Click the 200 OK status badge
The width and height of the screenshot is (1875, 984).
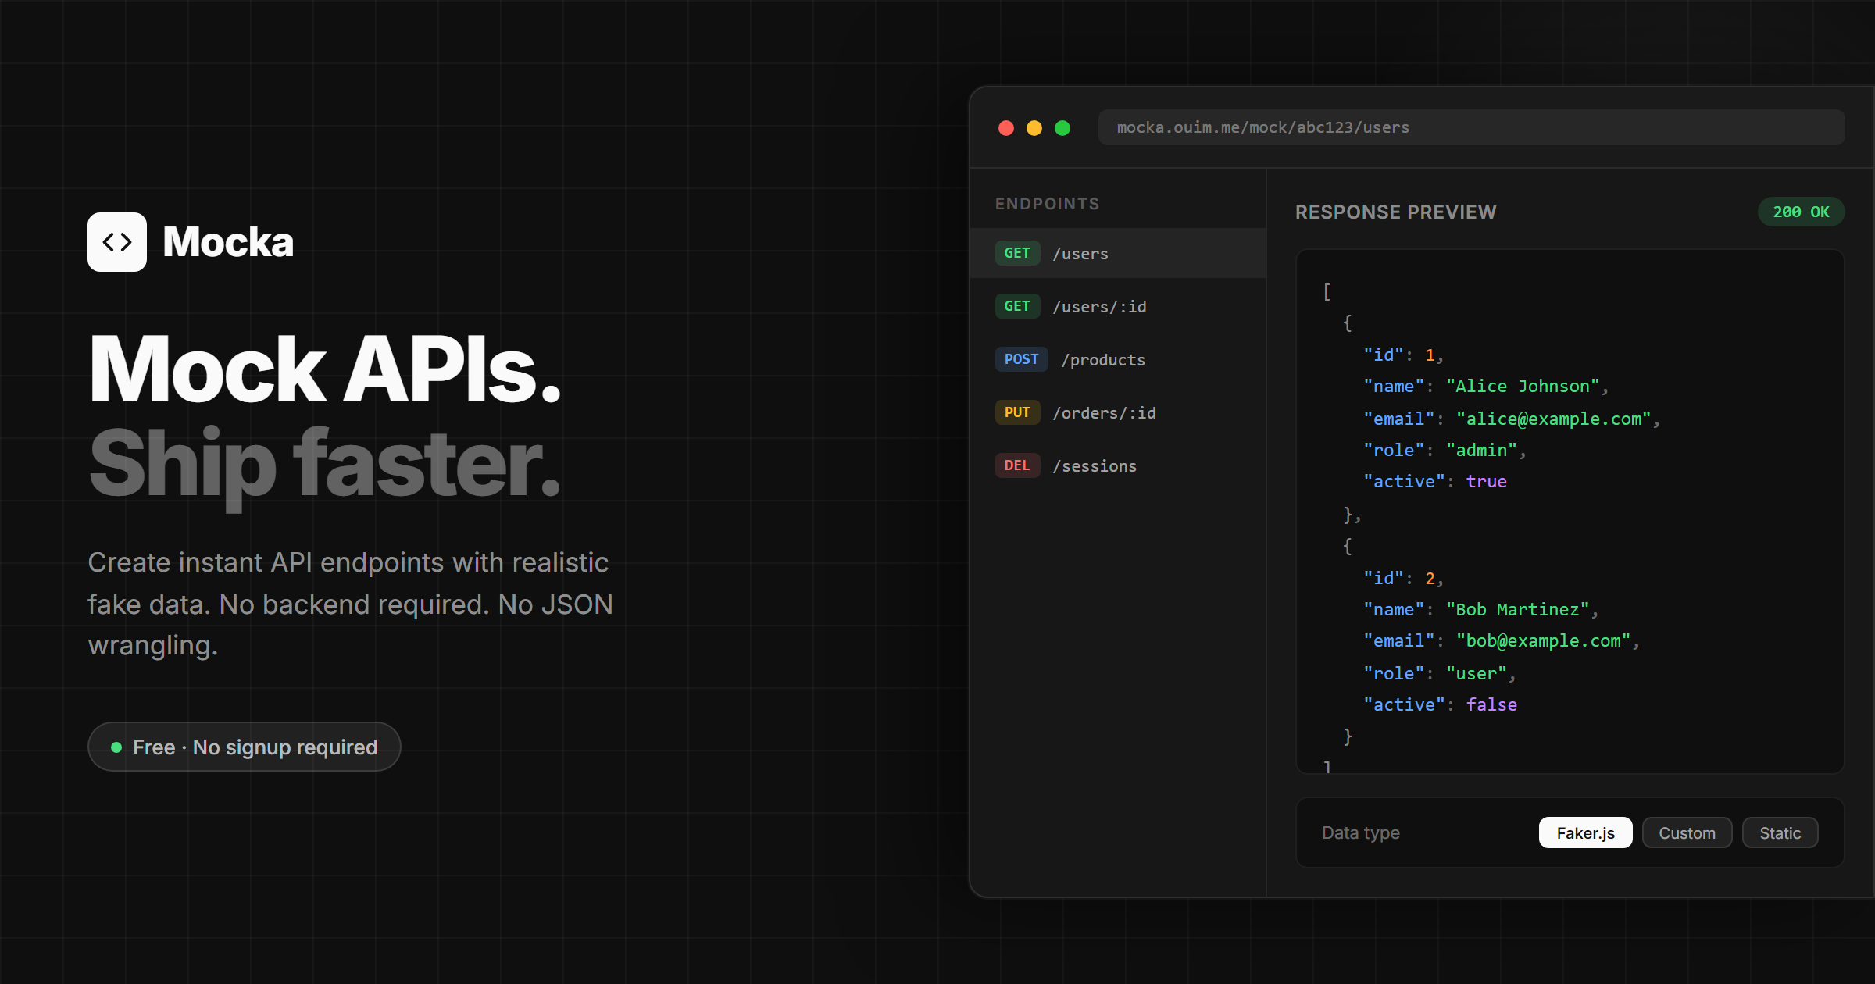coord(1801,212)
